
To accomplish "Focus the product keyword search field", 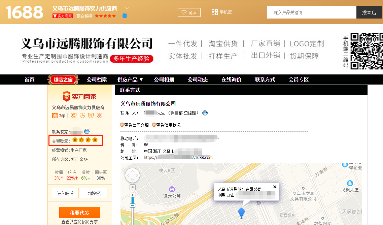I will click(312, 12).
